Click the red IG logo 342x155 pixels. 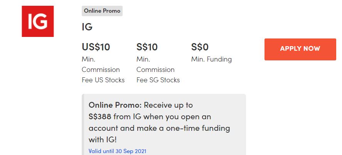(x=37, y=21)
